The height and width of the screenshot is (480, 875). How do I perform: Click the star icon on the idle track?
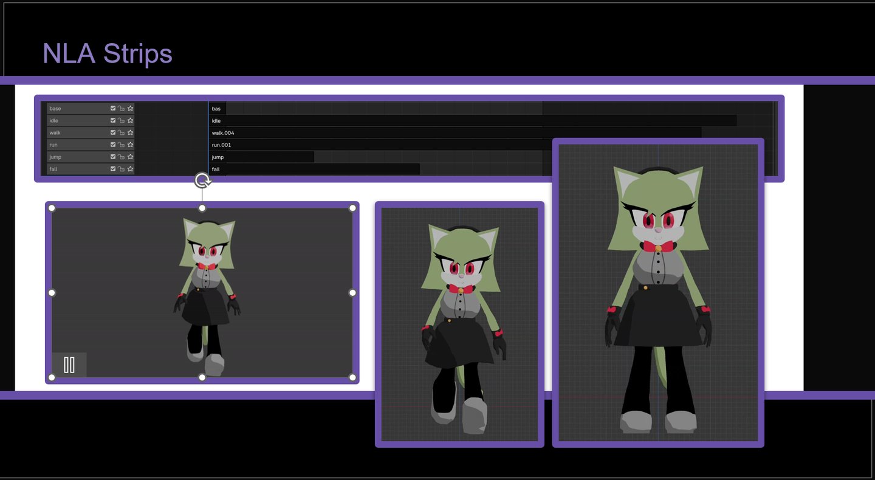pos(130,120)
